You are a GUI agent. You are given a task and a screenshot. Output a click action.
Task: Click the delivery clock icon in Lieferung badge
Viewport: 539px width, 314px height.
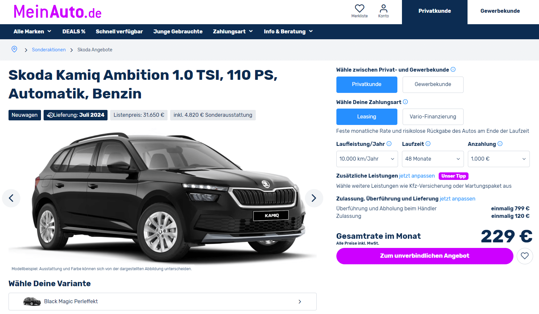coord(50,115)
